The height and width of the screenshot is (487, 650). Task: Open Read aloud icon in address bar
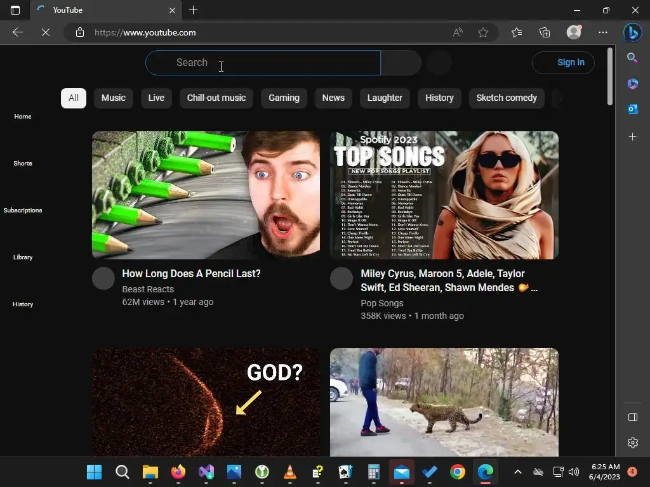[458, 32]
